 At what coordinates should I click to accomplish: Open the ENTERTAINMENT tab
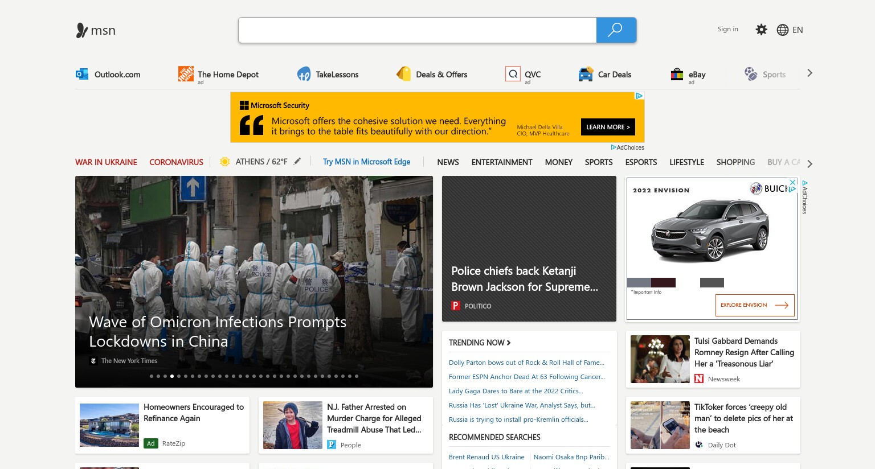click(x=502, y=162)
